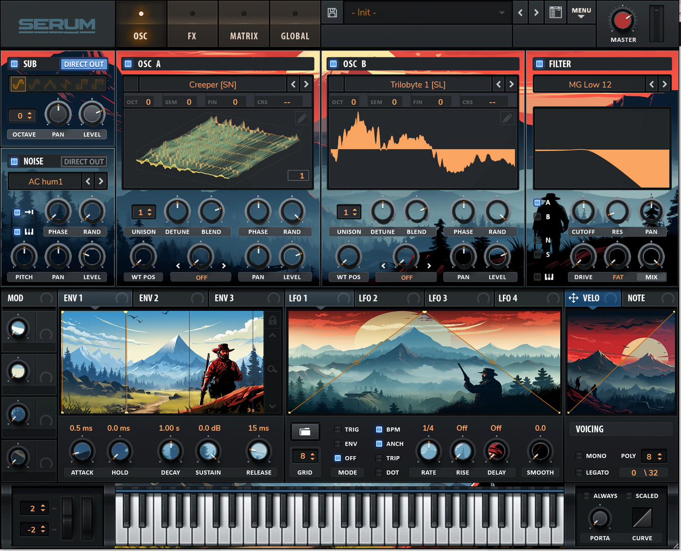Go to the next preset arrow
This screenshot has width=681, height=551.
tap(536, 13)
